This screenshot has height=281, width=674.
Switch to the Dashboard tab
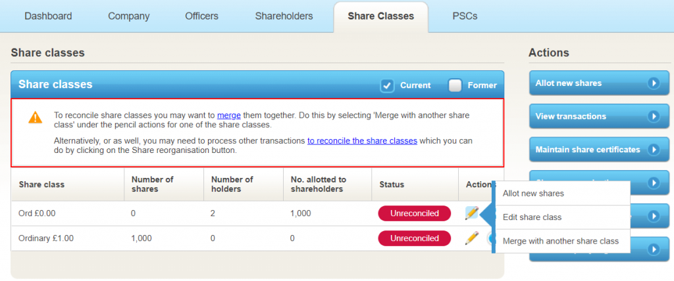[48, 16]
